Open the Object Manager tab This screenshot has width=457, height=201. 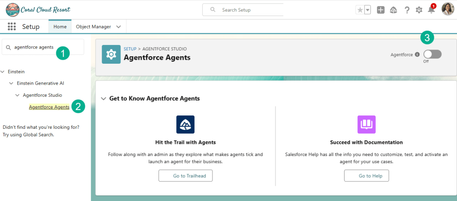coord(93,27)
